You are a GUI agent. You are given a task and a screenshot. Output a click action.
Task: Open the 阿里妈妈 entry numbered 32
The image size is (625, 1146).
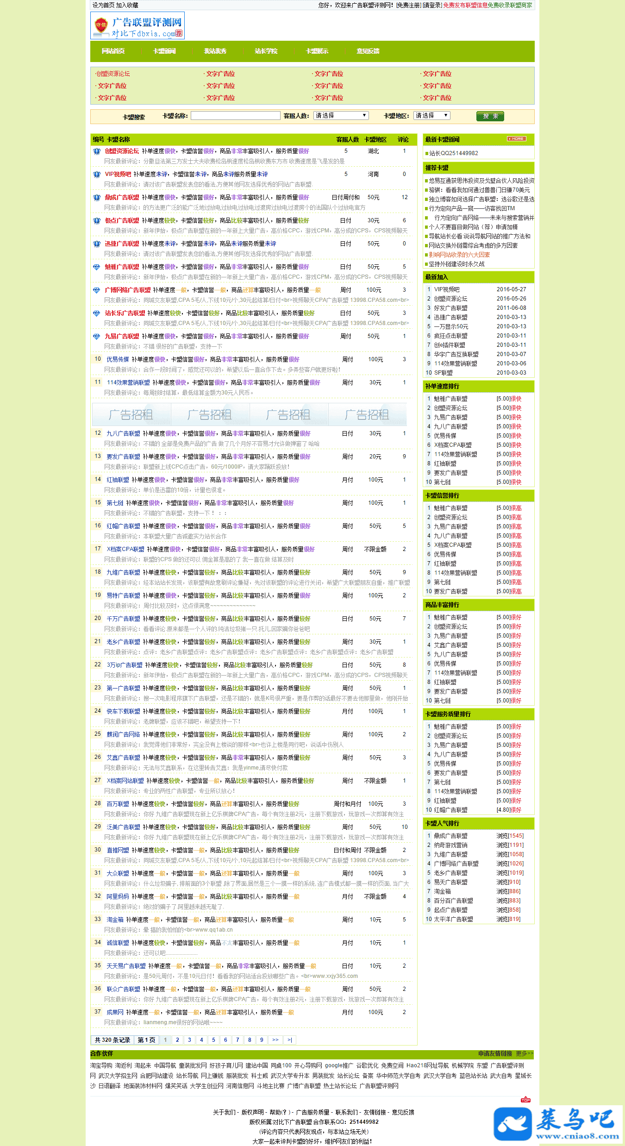(118, 896)
